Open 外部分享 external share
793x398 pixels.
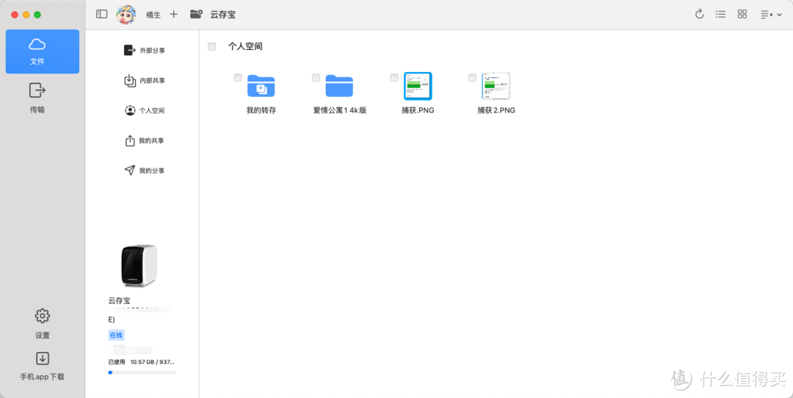tap(145, 51)
